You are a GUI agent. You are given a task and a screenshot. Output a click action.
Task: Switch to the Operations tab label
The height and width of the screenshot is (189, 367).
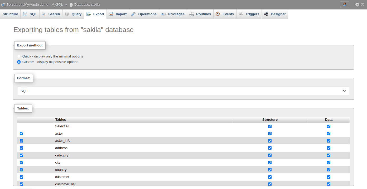coord(147,14)
